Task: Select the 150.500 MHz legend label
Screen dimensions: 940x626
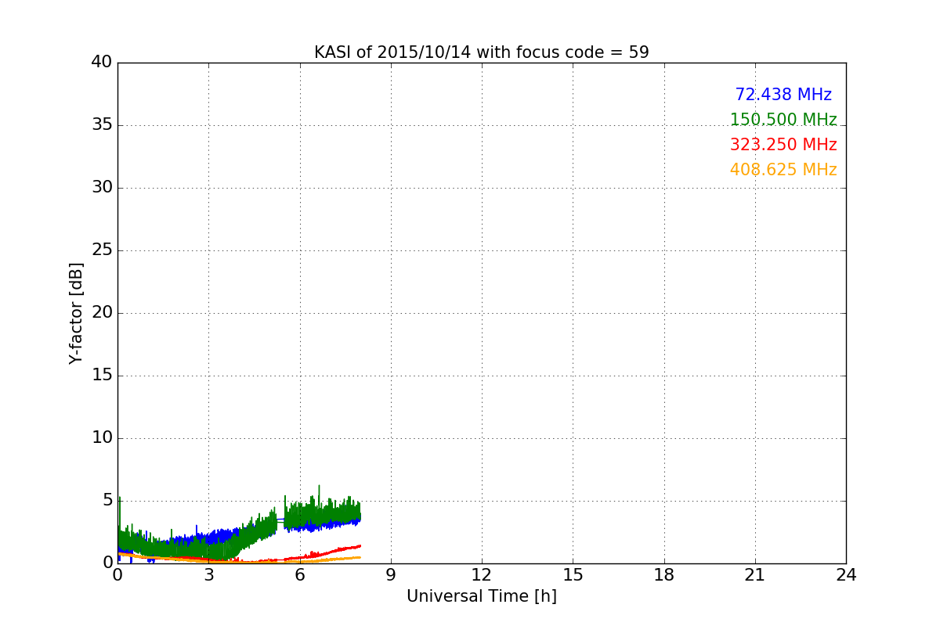Action: (783, 120)
